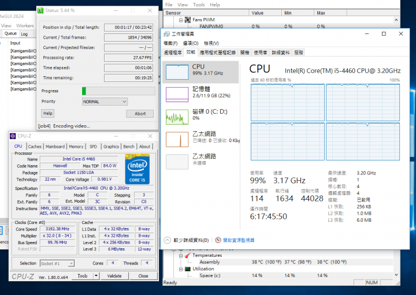Image resolution: width=416 pixels, height=295 pixels.
Task: Click the Validate button in CPU-Z
Action: [x=114, y=276]
